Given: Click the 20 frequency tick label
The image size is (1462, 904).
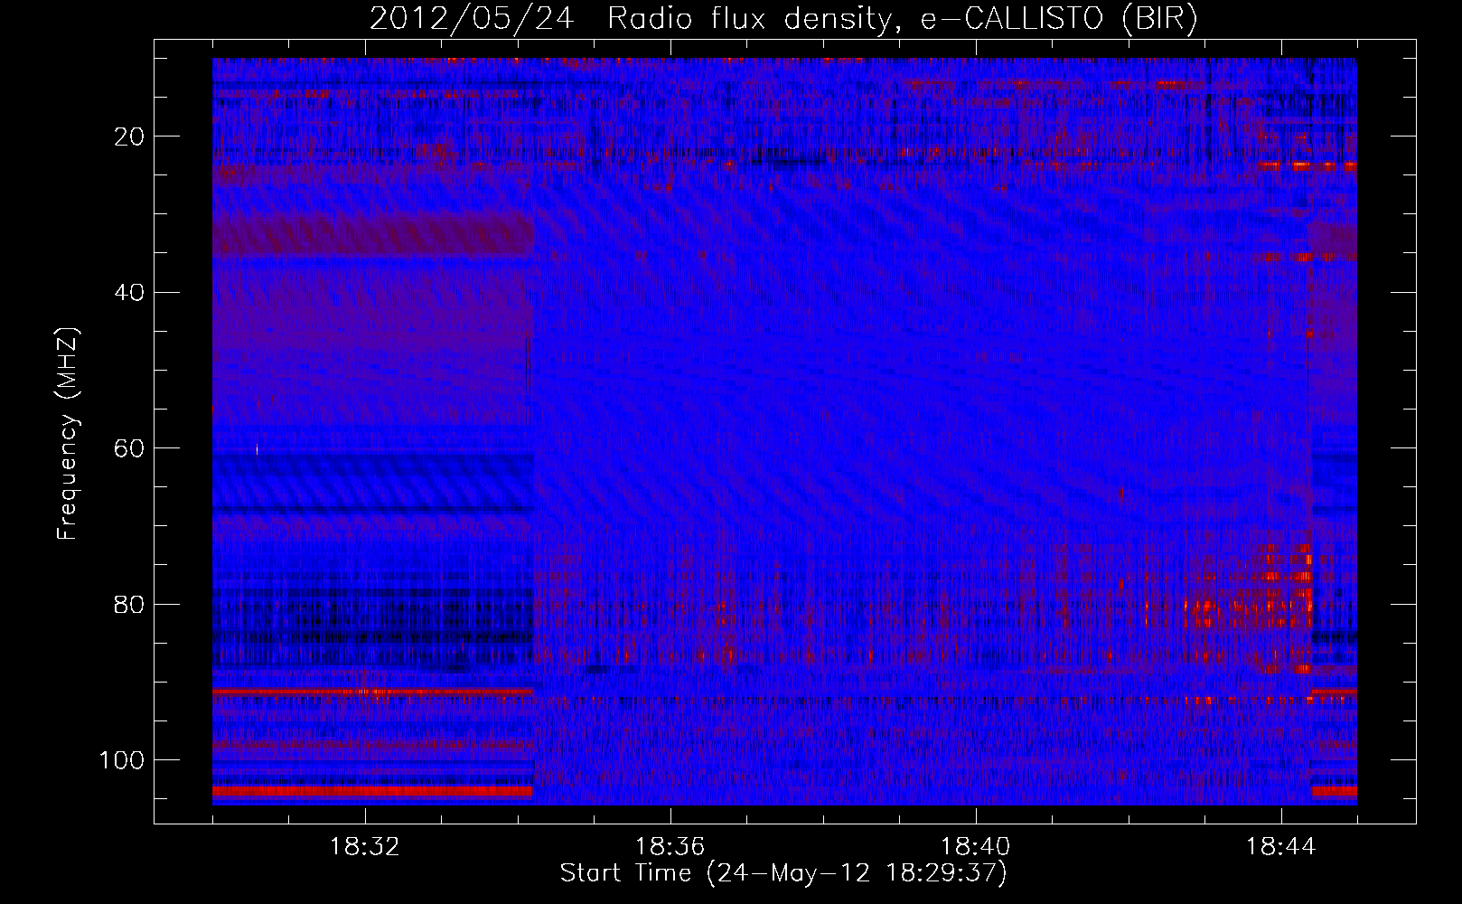Looking at the screenshot, I should (130, 137).
